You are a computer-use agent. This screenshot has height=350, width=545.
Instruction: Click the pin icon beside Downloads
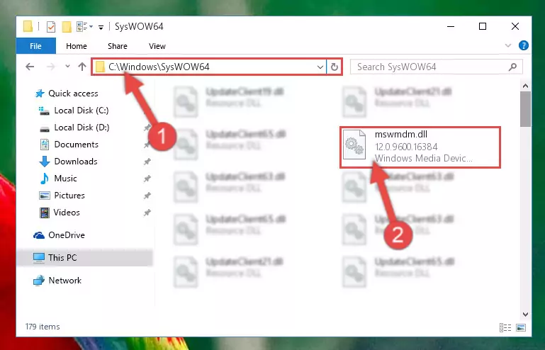tap(147, 162)
